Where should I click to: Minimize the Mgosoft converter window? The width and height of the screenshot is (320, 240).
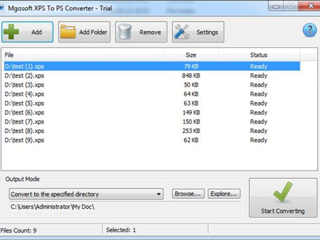click(x=276, y=6)
